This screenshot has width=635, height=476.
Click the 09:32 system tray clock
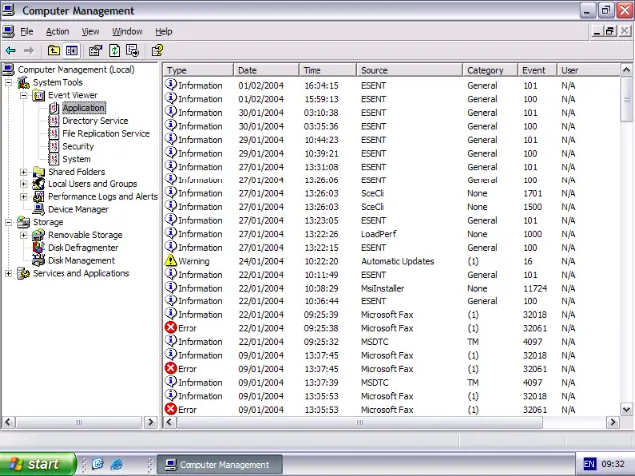pyautogui.click(x=613, y=464)
